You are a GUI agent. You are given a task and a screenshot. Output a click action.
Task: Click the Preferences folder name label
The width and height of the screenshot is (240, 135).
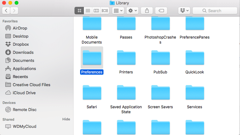[92, 72]
